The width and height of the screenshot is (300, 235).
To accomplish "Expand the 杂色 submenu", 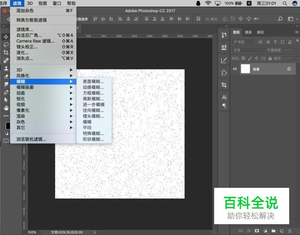I will (x=43, y=122).
